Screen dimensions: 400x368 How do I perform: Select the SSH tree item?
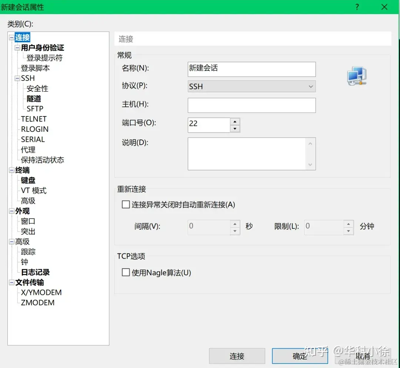(28, 78)
